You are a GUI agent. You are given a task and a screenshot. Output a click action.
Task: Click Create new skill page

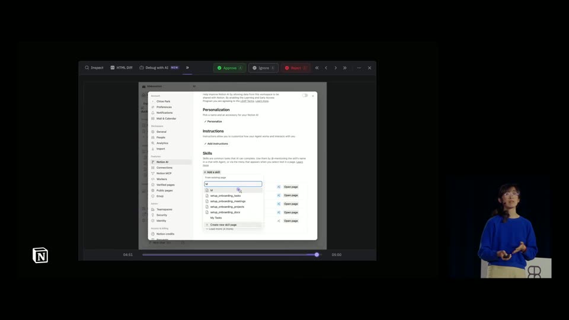[233, 225]
